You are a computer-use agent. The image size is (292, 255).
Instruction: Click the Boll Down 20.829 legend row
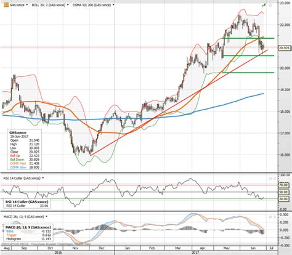(x=25, y=160)
